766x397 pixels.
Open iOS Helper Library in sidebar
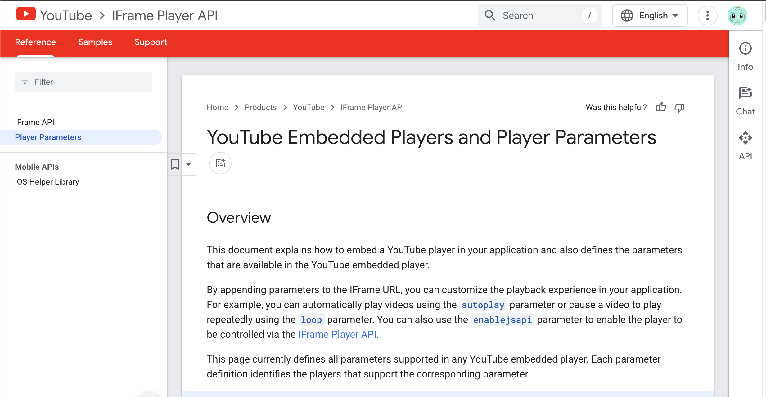[x=47, y=182]
